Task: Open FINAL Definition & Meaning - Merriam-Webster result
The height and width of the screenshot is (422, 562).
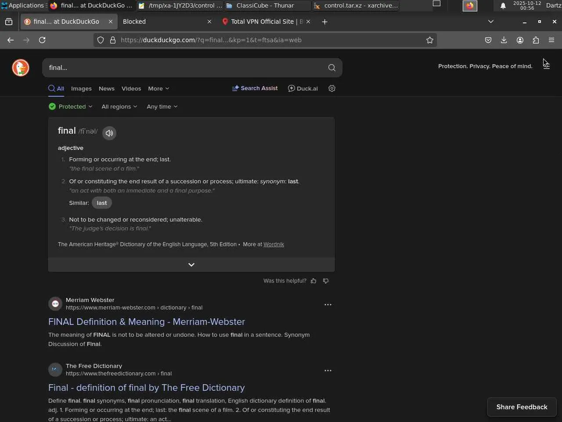Action: coord(147,322)
